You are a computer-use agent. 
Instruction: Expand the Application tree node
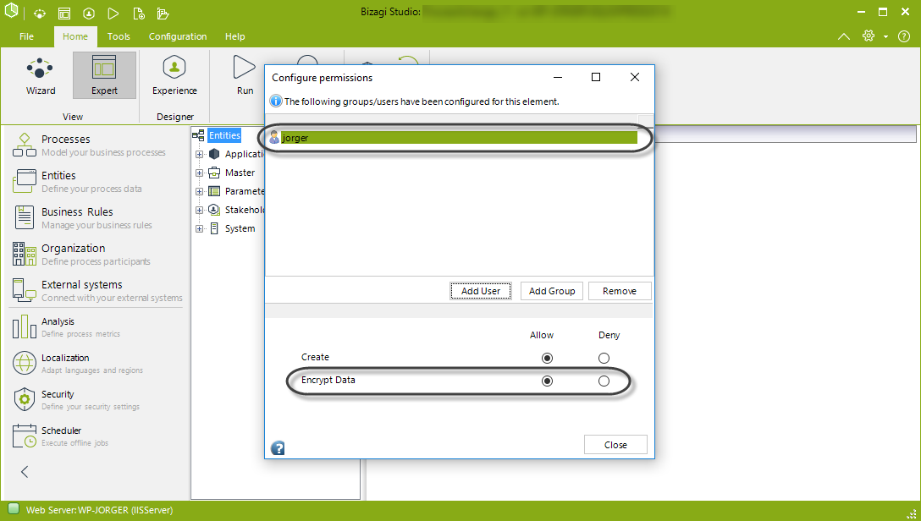199,154
